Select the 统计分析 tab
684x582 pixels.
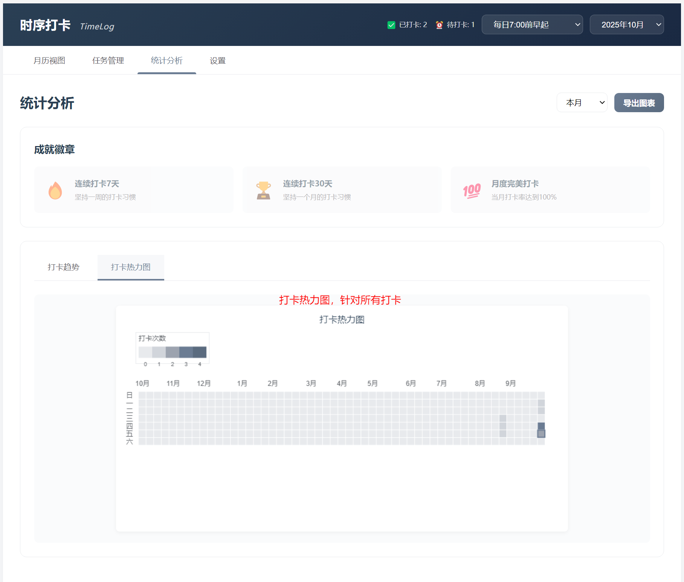point(166,61)
